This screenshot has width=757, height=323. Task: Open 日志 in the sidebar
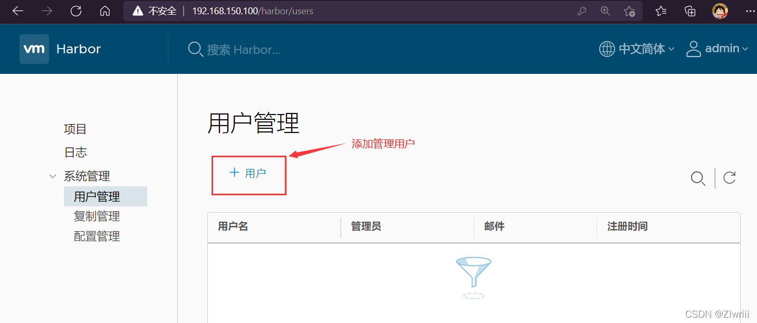tap(75, 153)
